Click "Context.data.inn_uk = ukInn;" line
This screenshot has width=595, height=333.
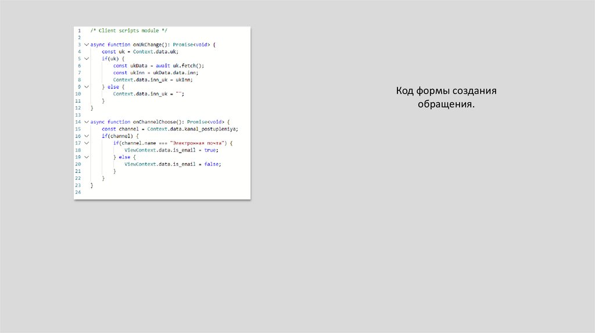pos(153,80)
